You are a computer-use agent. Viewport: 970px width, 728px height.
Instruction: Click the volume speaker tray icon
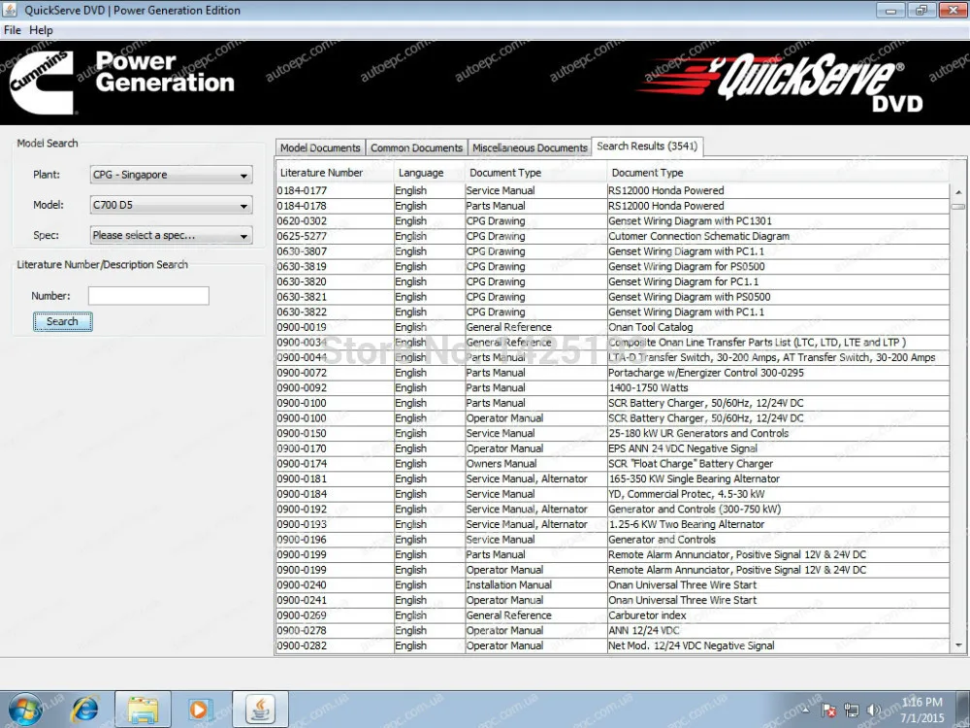pyautogui.click(x=874, y=711)
